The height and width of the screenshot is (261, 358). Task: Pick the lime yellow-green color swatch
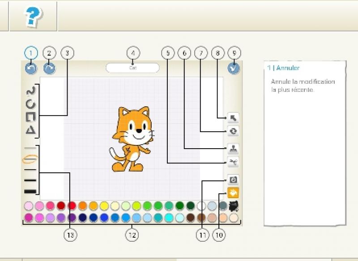point(136,206)
